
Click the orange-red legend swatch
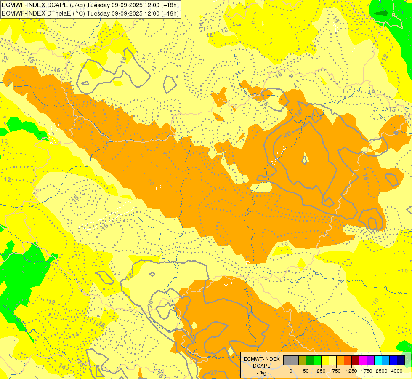coord(348,360)
